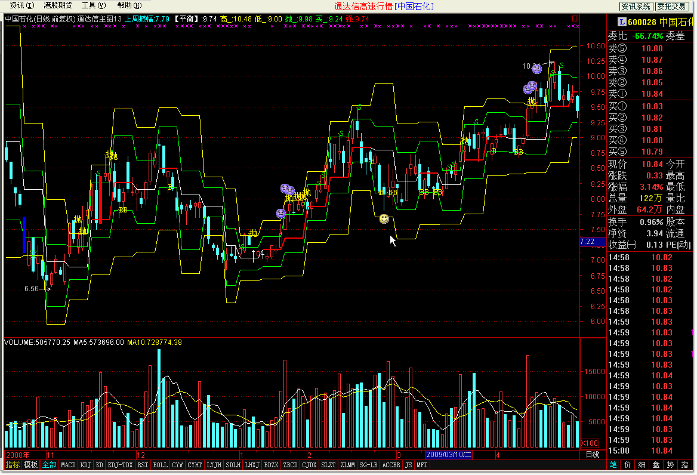697x475 pixels.
Task: Click the 换手 value 0.96%
Action: (x=651, y=222)
